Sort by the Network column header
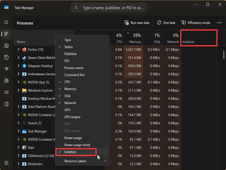This screenshot has height=170, width=226. [171, 38]
